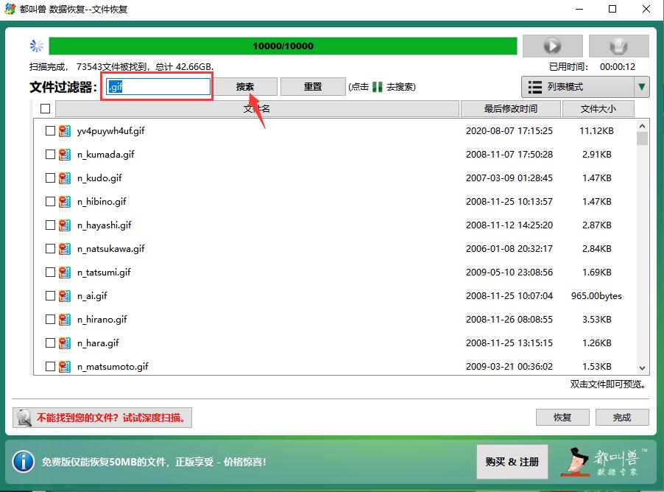The width and height of the screenshot is (664, 492).
Task: Click the file icon beside n_hara.gif
Action: pyautogui.click(x=65, y=342)
